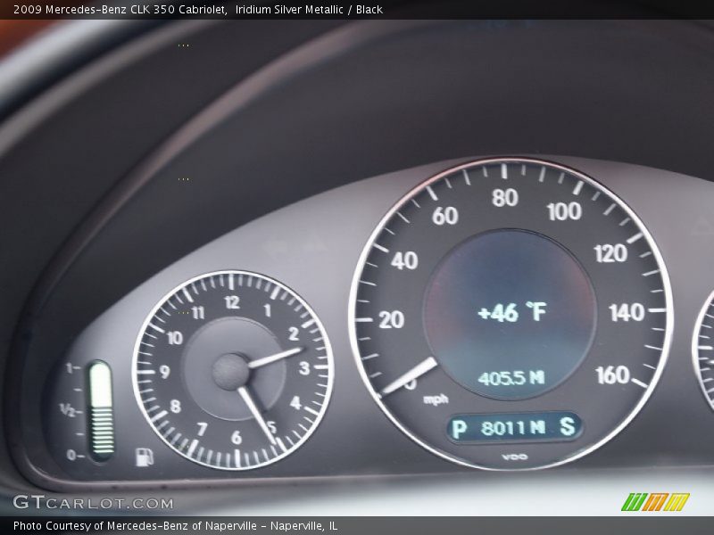Image resolution: width=714 pixels, height=535 pixels.
Task: Click the 4 on the clock
Action: 295,403
